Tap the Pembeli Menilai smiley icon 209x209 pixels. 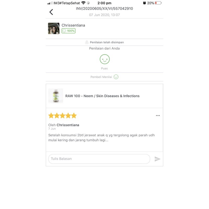click(116, 77)
